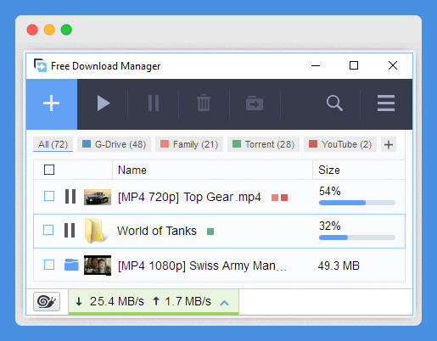Open folder icon for Swiss Army Man
This screenshot has height=341, width=437.
(x=71, y=265)
